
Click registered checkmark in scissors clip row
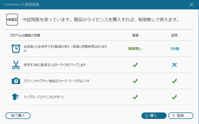pos(135,65)
